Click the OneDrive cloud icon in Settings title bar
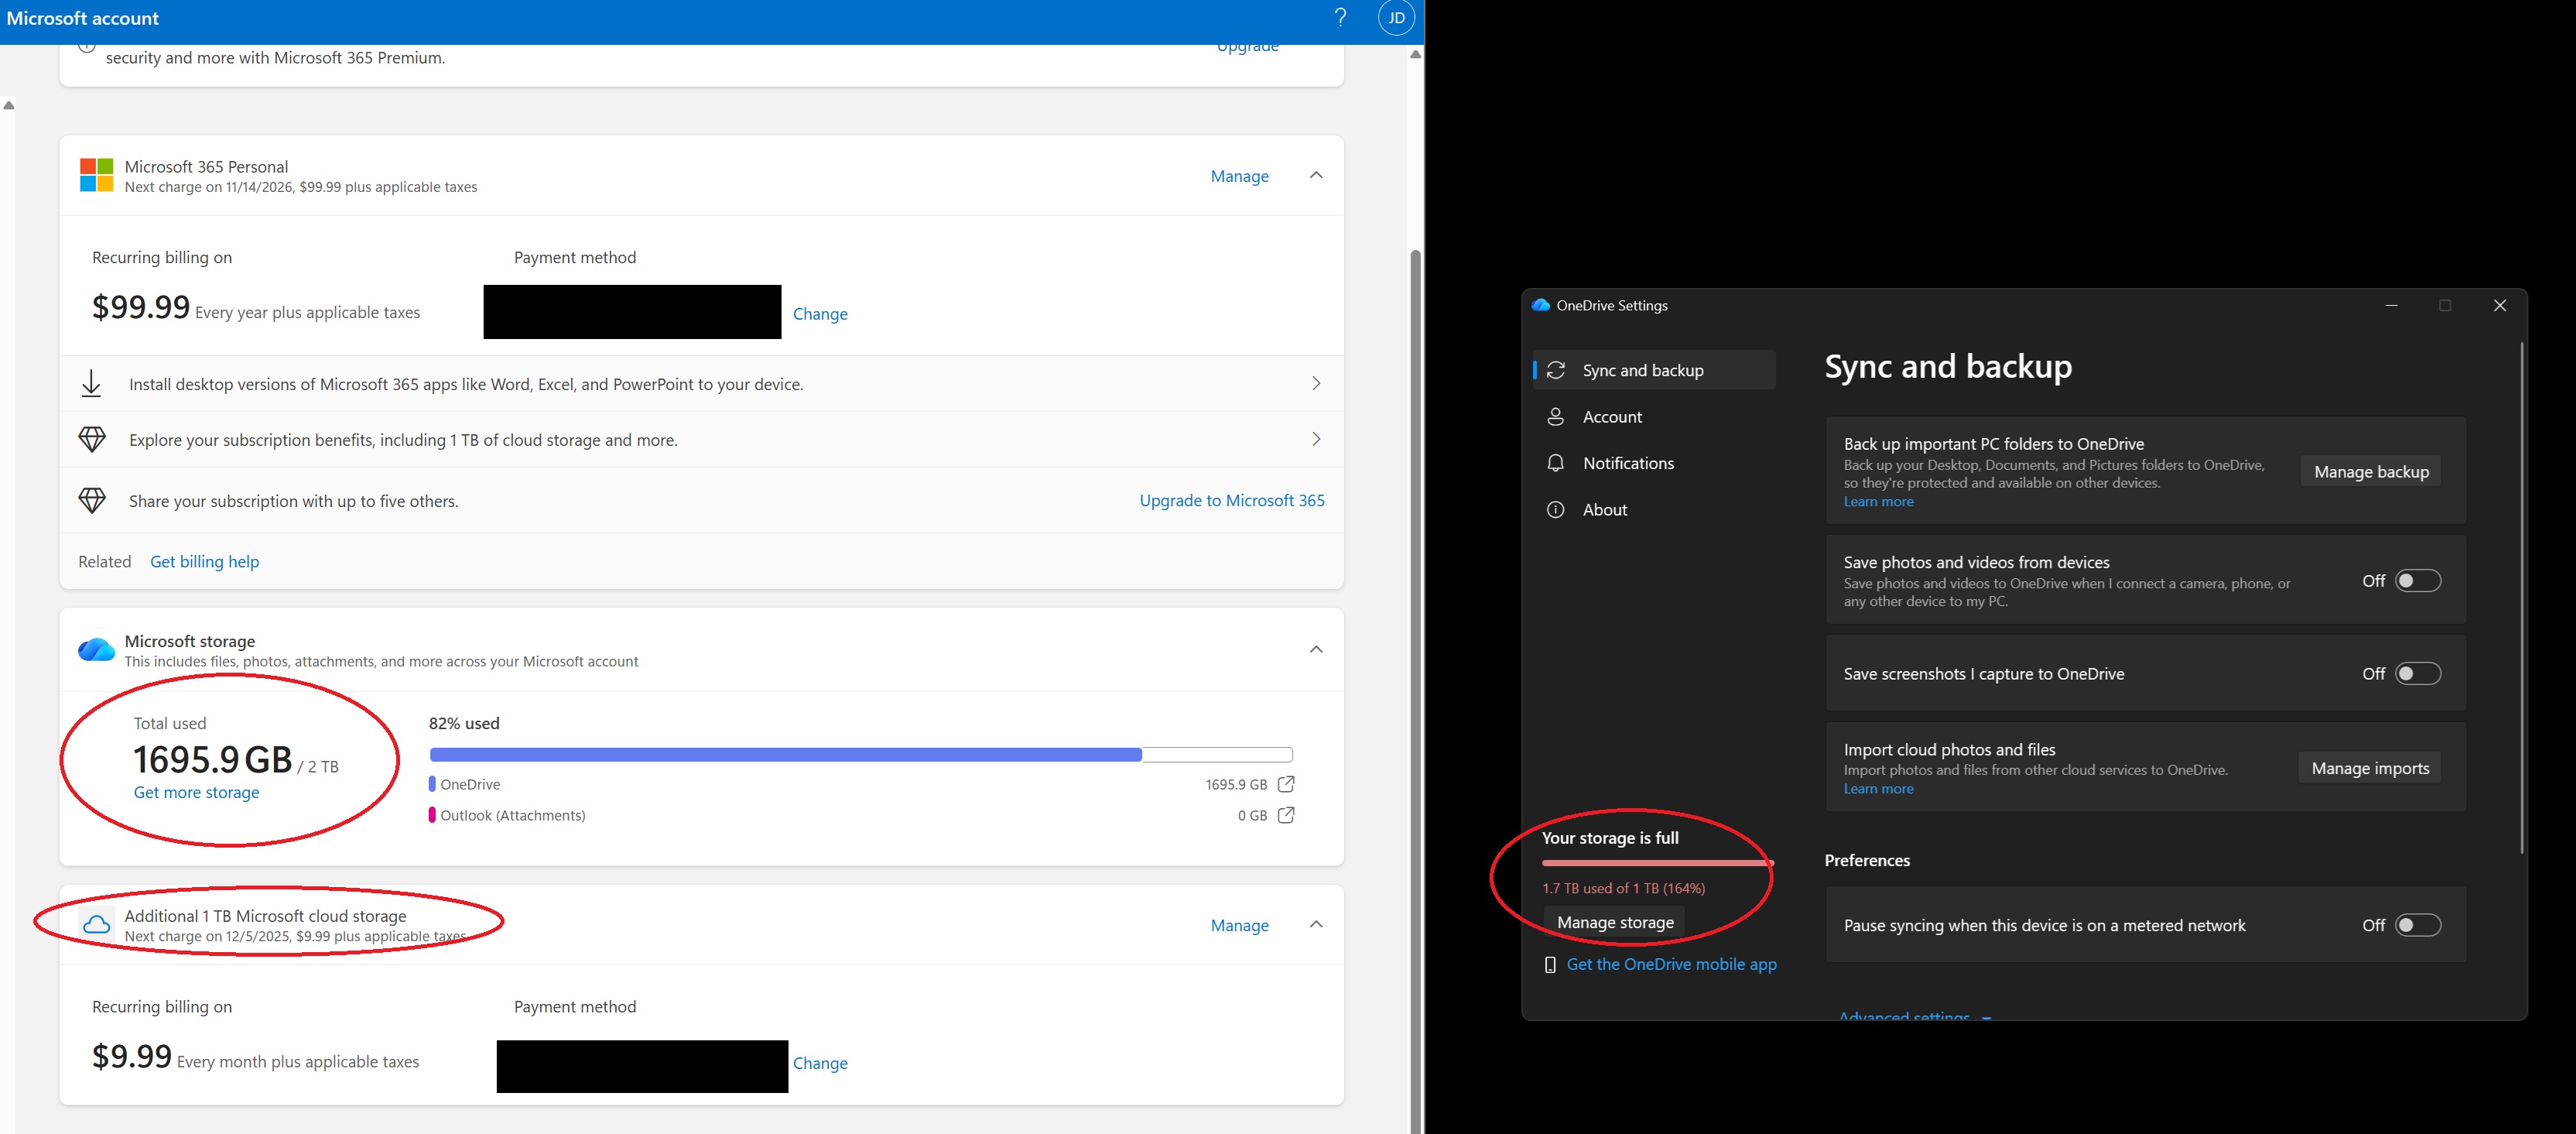This screenshot has height=1134, width=2576. coord(1541,305)
